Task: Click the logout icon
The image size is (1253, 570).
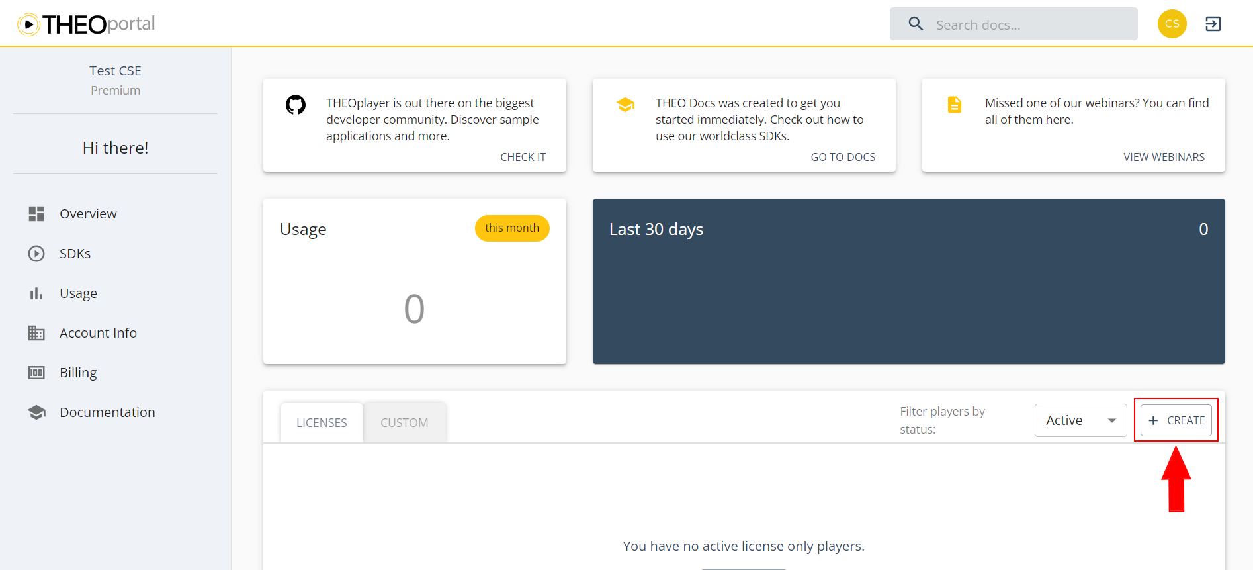Action: (1213, 24)
